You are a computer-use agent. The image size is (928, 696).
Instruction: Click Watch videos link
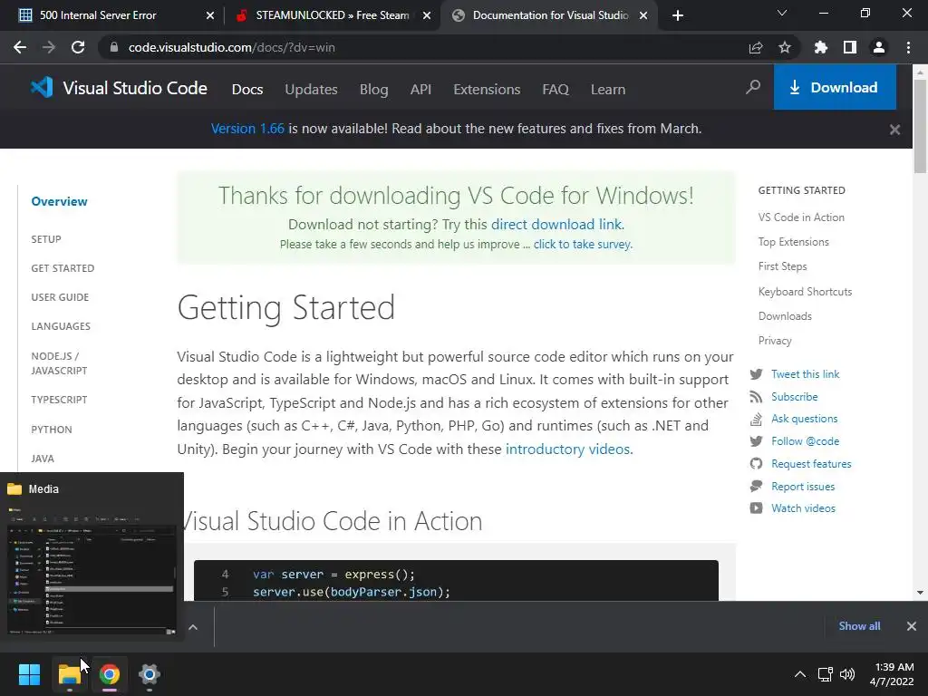(803, 508)
